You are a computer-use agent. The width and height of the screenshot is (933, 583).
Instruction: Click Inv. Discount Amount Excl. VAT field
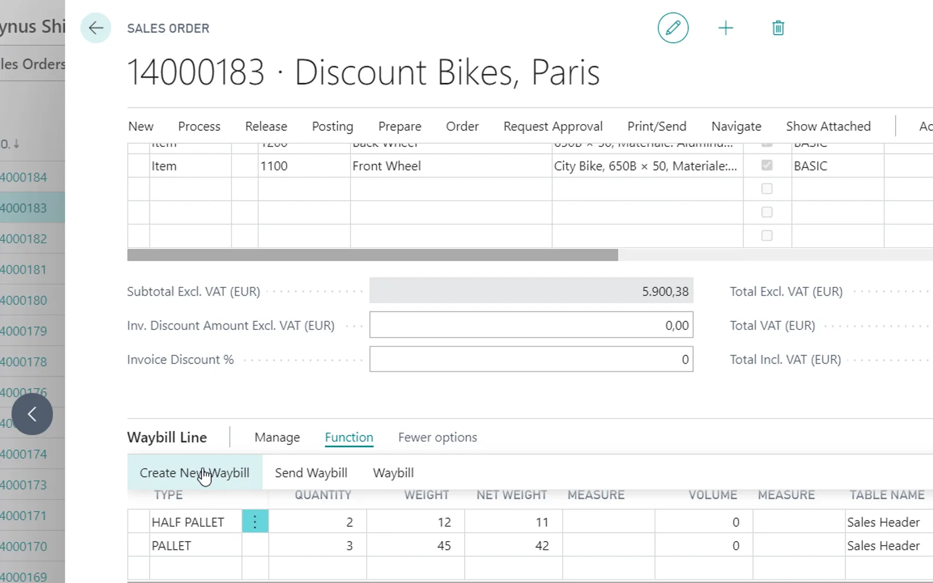pos(531,325)
